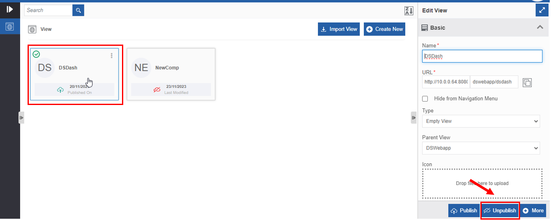The height and width of the screenshot is (220, 551).
Task: Click the Name input field
Action: [x=482, y=56]
